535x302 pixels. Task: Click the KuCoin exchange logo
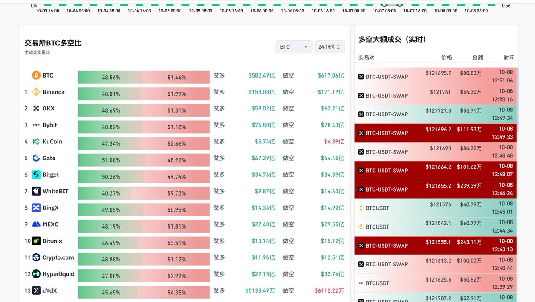(x=36, y=142)
